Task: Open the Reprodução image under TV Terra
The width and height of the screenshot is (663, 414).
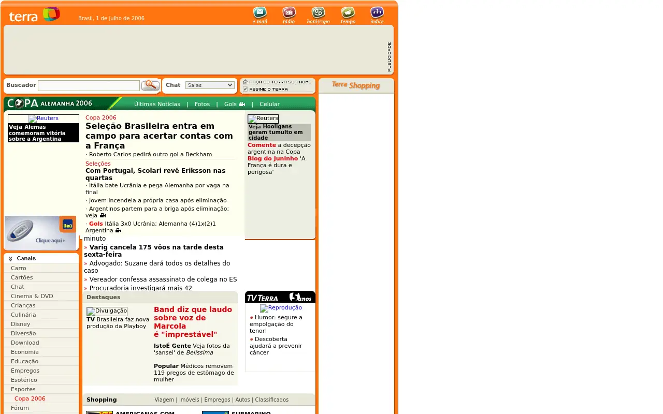Action: point(281,308)
